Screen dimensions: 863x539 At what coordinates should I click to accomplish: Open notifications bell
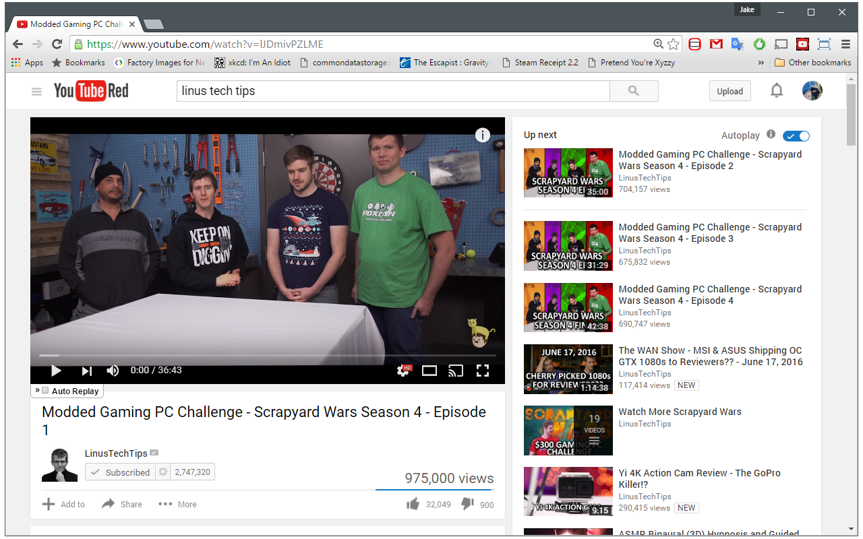point(777,91)
